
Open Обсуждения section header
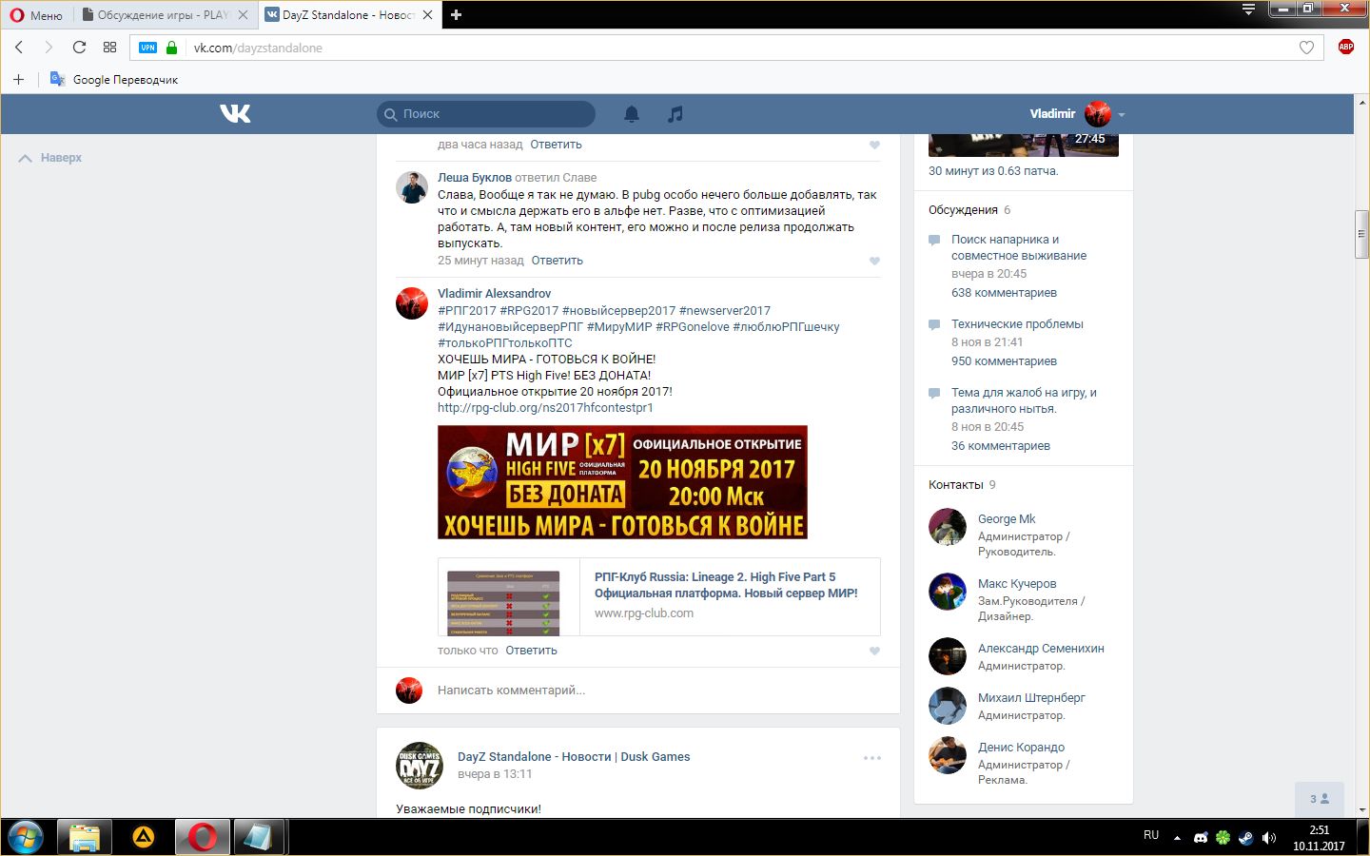coord(963,210)
